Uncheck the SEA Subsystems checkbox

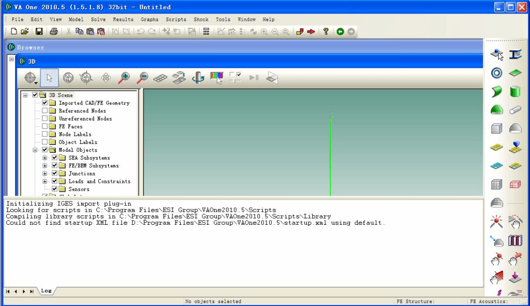pyautogui.click(x=54, y=157)
